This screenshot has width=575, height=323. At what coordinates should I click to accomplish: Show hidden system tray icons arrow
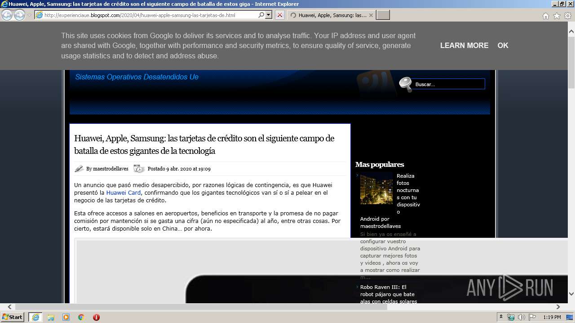coord(501,317)
